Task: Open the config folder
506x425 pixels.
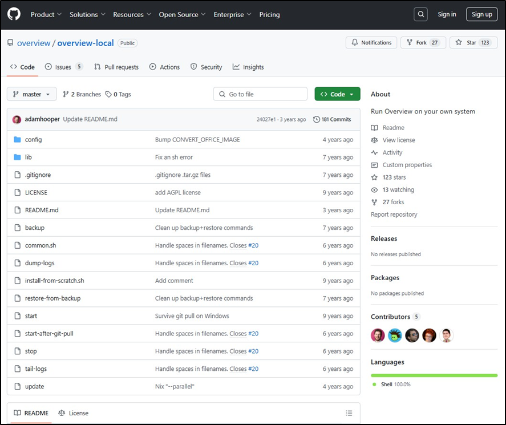Action: pyautogui.click(x=33, y=140)
